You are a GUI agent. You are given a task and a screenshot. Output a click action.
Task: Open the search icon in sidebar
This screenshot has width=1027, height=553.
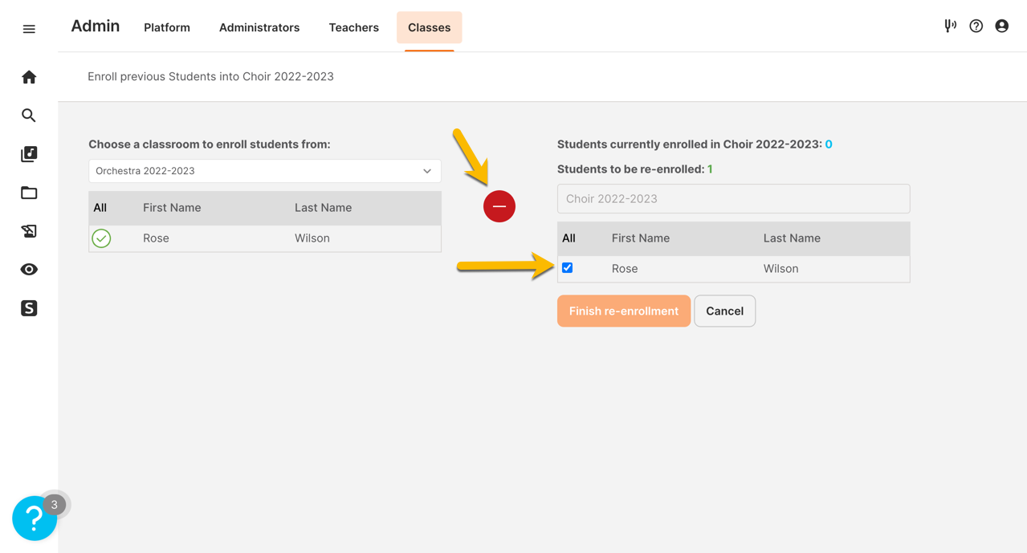[x=29, y=116]
